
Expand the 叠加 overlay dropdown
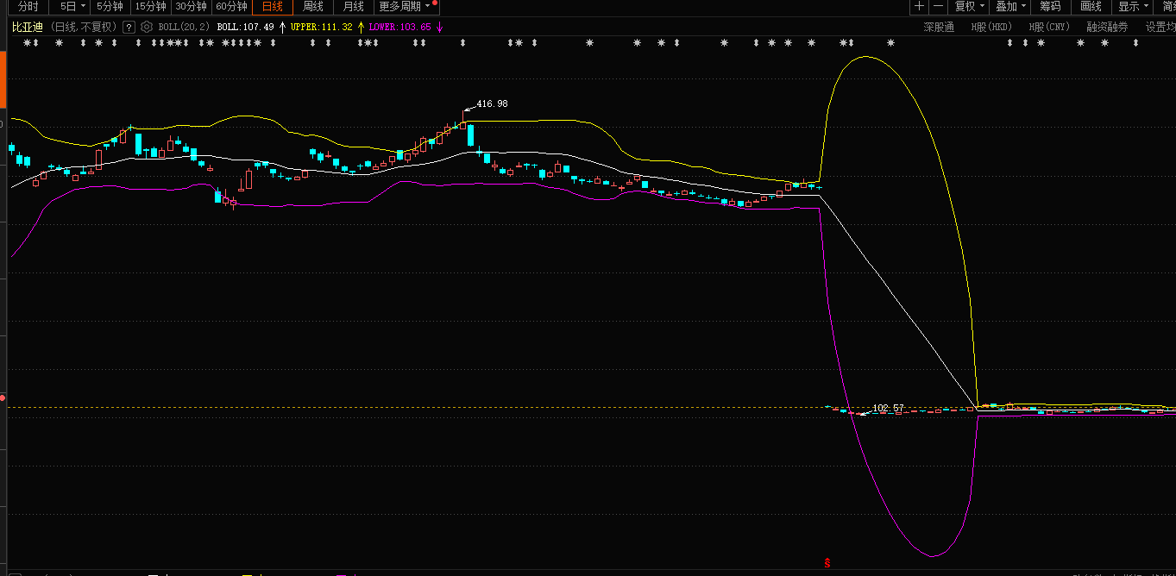[x=1011, y=7]
